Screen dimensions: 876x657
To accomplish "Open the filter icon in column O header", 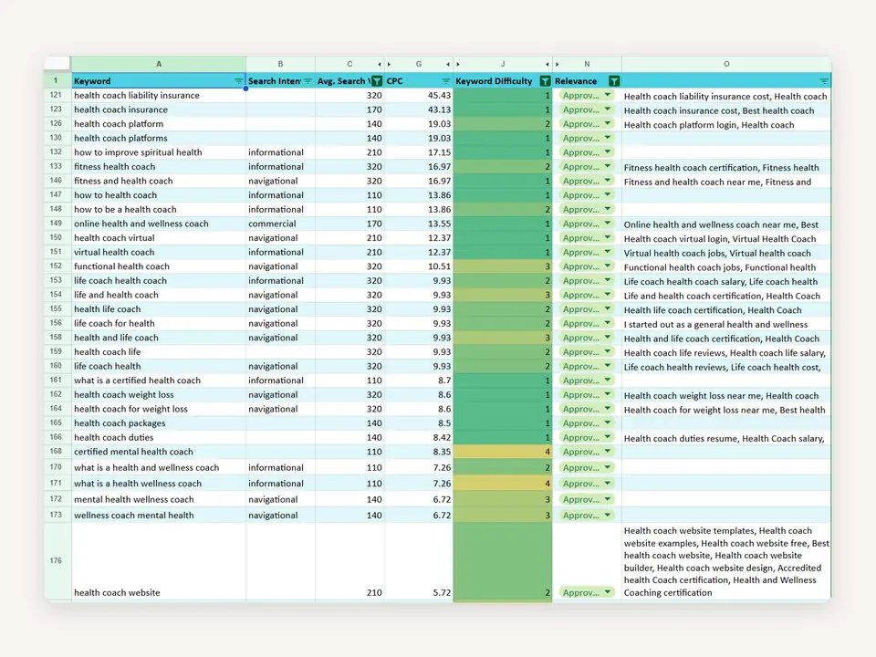I will click(x=824, y=81).
